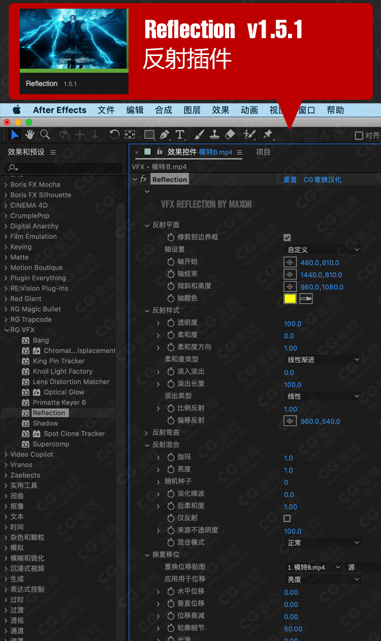Toggle the stopwatch for 比例反射

pos(171,409)
